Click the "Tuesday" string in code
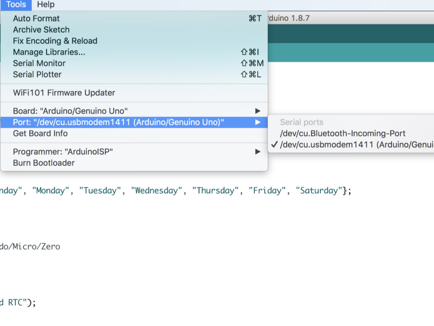Screen dimensions: 434x326 (100, 191)
